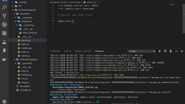Maximize the panel with up chevron
The width and height of the screenshot is (185, 104).
coord(176,51)
